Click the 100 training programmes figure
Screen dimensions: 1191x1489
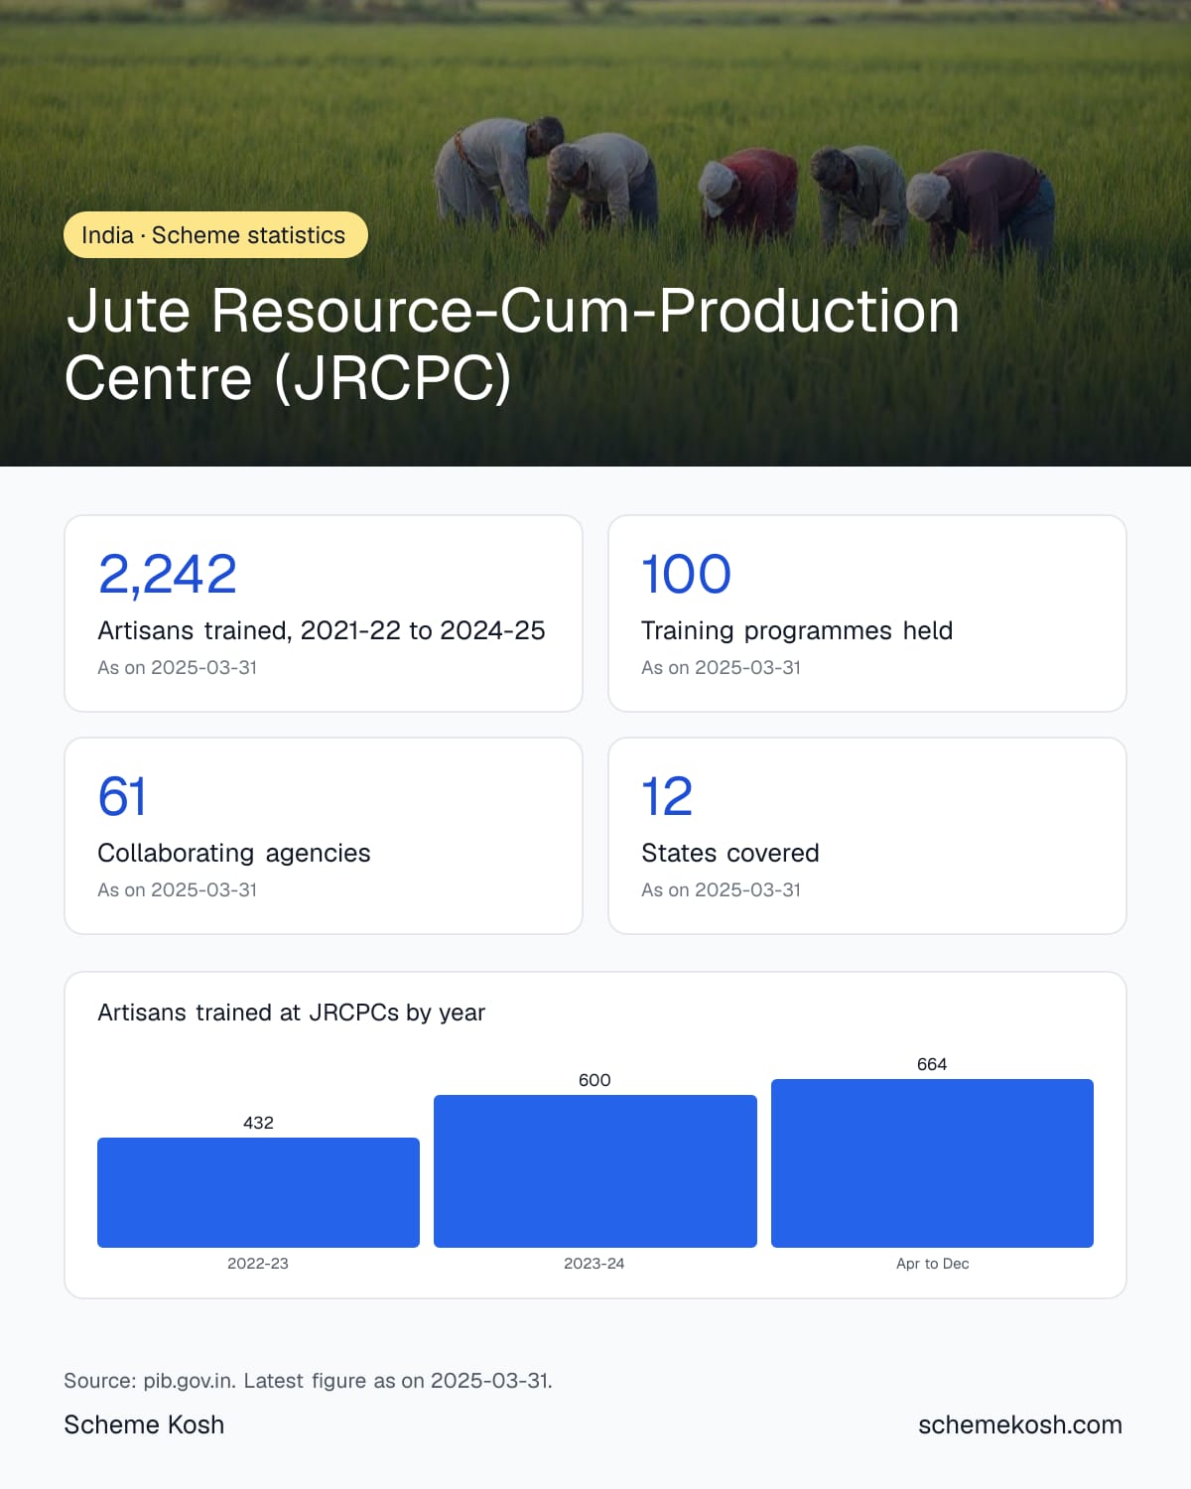click(687, 574)
